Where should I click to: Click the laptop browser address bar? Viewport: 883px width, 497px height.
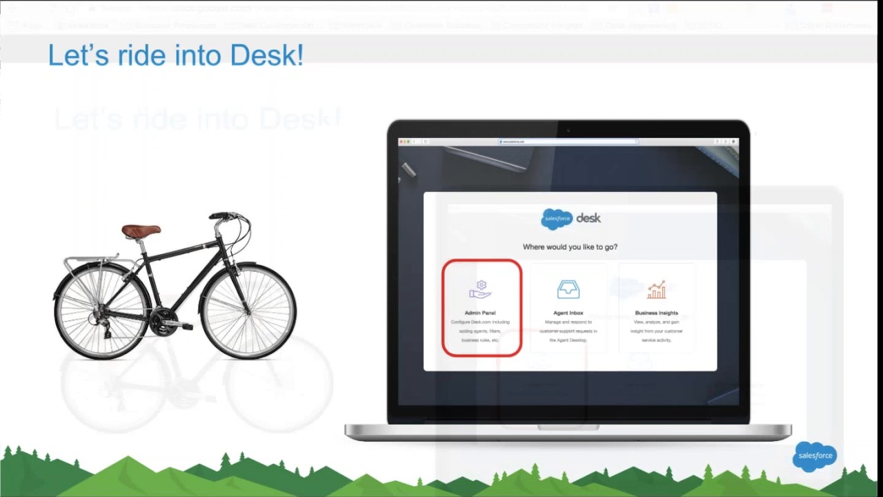[568, 142]
